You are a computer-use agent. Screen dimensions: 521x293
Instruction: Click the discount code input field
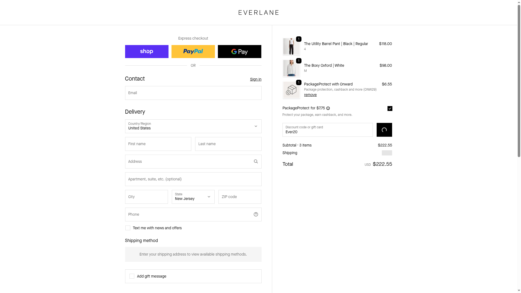[327, 130]
